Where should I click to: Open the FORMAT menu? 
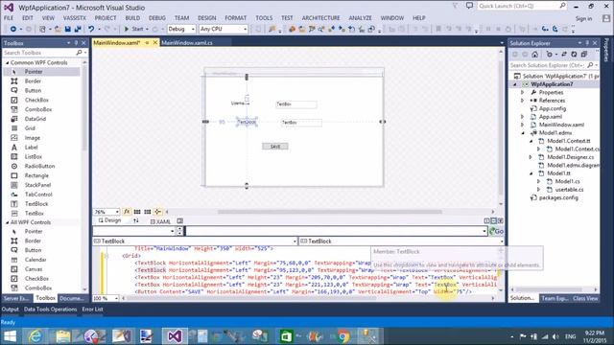[236, 18]
